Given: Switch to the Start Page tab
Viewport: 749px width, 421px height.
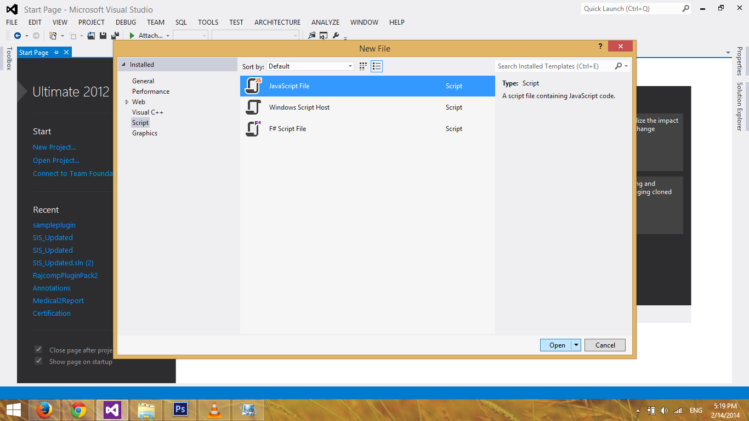Looking at the screenshot, I should click(x=34, y=53).
